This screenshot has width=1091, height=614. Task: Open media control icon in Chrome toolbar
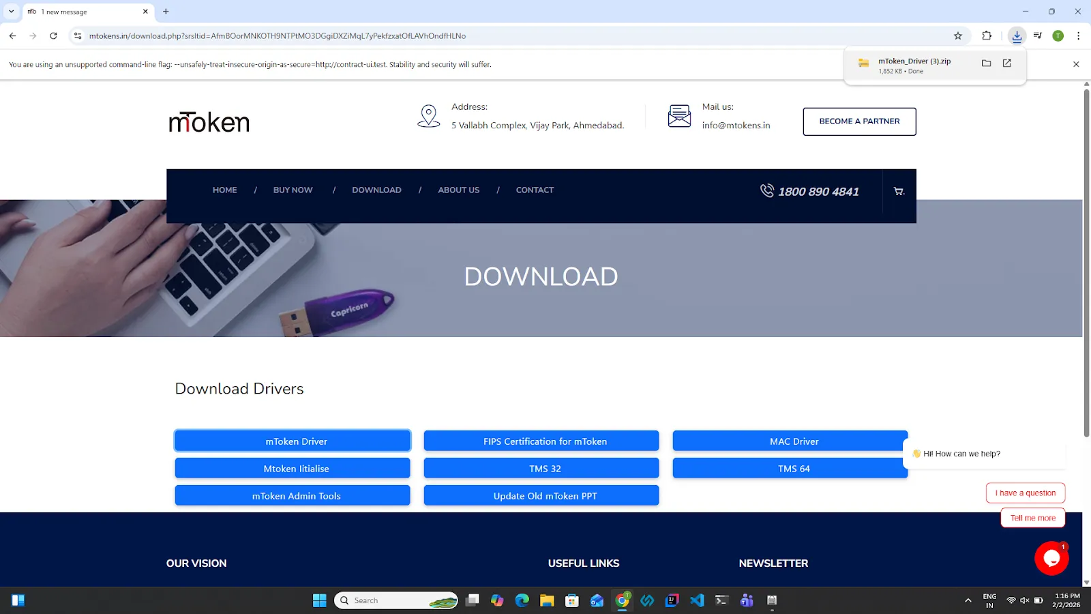click(x=1037, y=35)
